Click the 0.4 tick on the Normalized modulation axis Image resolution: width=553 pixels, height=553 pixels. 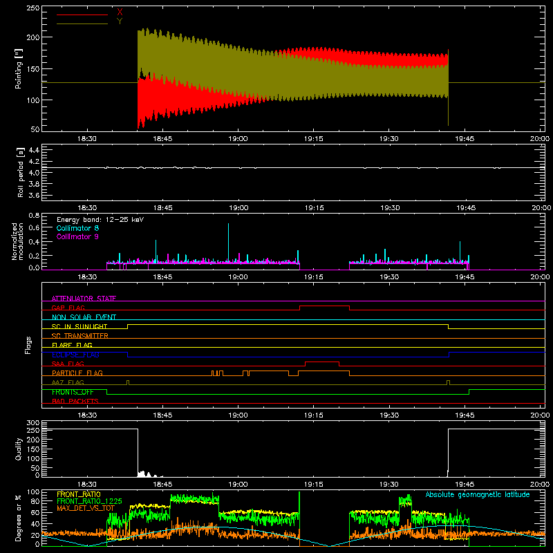[x=34, y=242]
